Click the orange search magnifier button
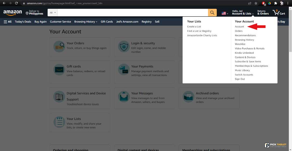The image size is (292, 151). pos(212,13)
